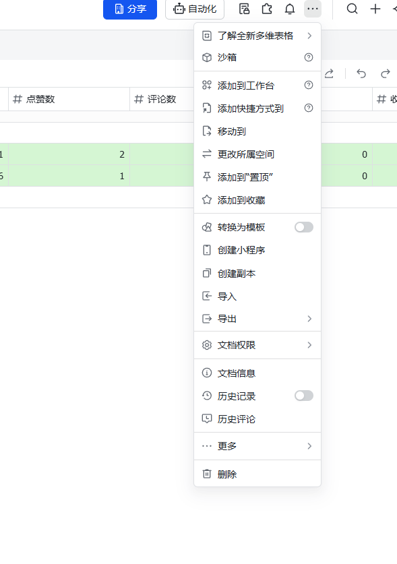Click the 点赞数 column header
The width and height of the screenshot is (397, 564).
[37, 98]
